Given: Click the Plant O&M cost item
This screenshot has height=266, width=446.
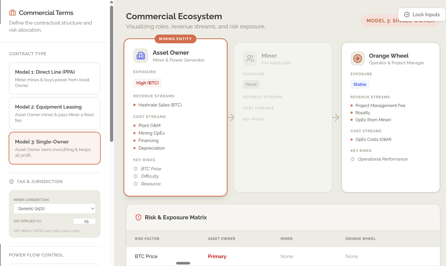Looking at the screenshot, I should tap(149, 126).
